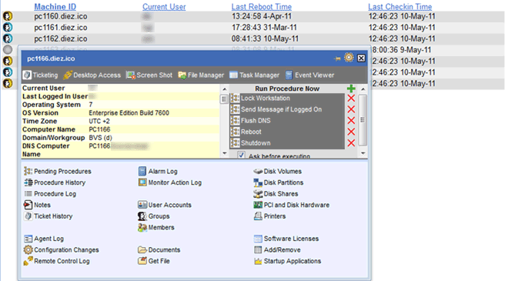Sort by Last Reboot Time column
Image resolution: width=508 pixels, height=281 pixels.
262,6
